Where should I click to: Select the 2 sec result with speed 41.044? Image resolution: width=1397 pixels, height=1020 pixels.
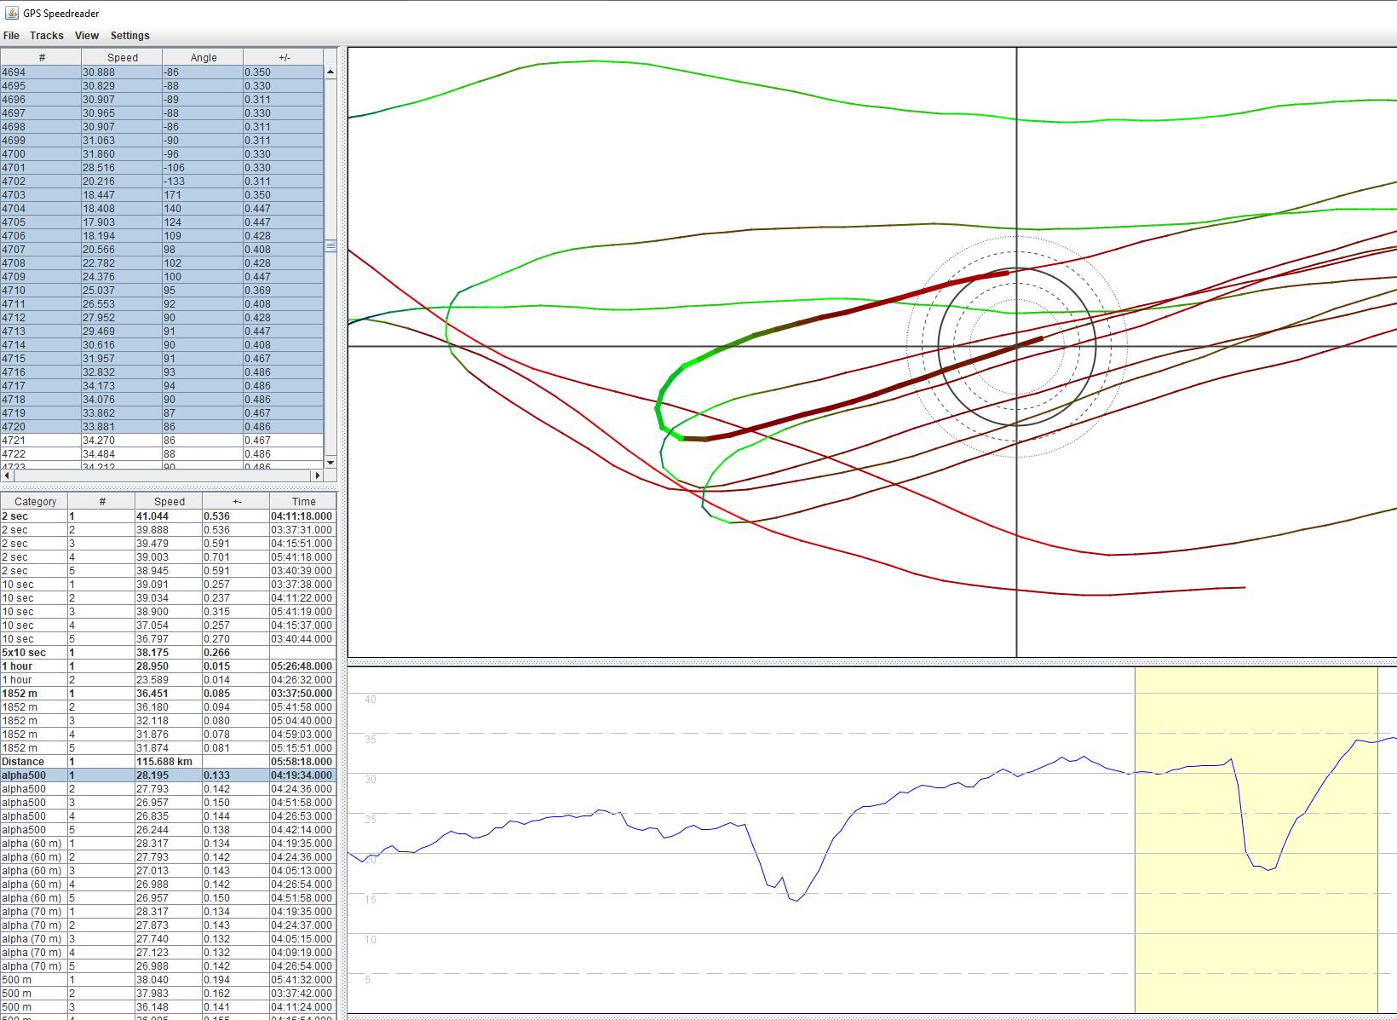coord(169,516)
